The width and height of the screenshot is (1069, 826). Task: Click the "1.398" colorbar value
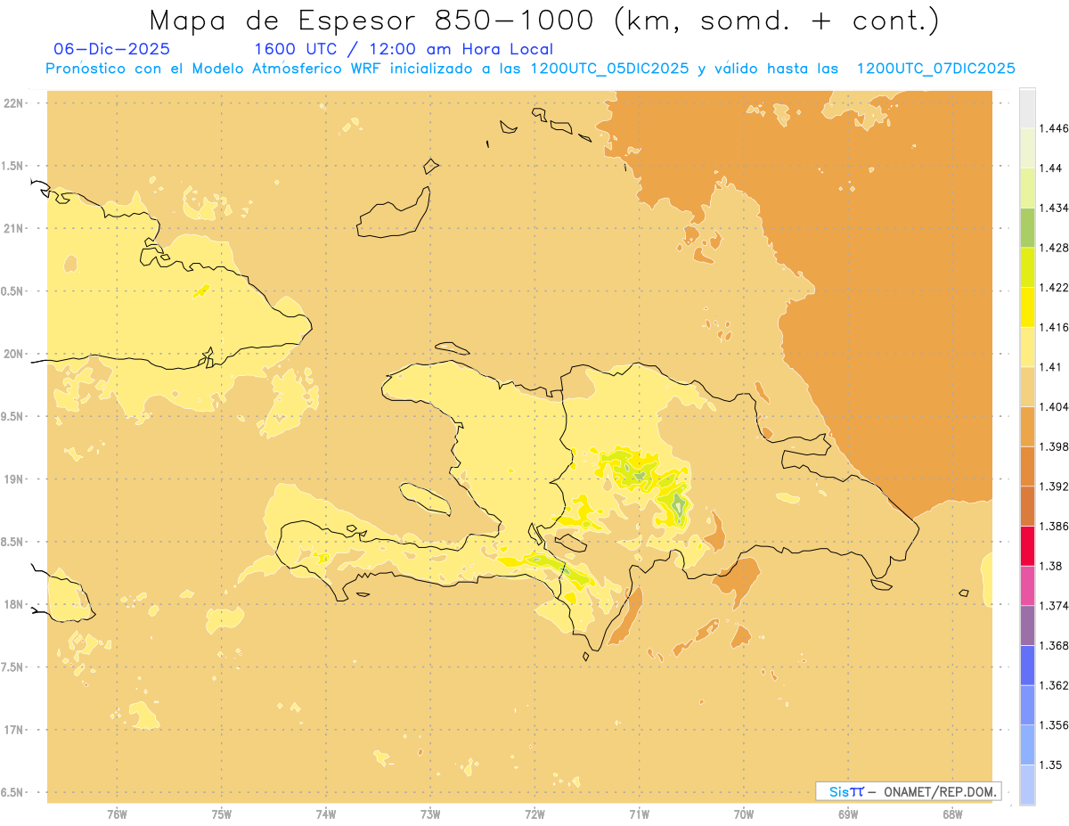tap(1054, 446)
